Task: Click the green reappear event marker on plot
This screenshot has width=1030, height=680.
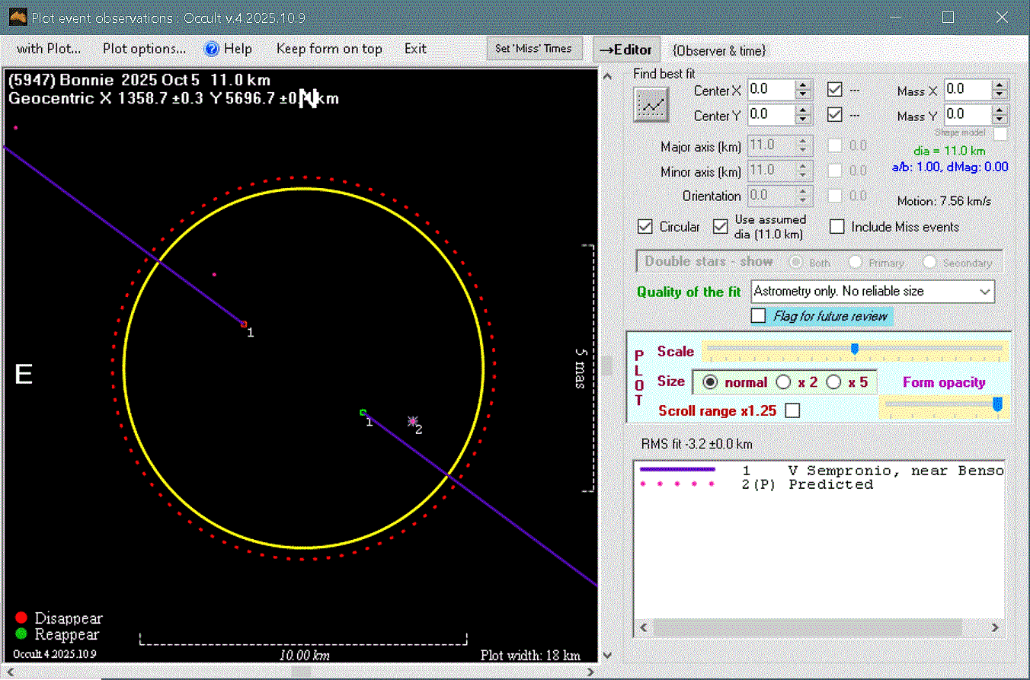Action: point(363,412)
